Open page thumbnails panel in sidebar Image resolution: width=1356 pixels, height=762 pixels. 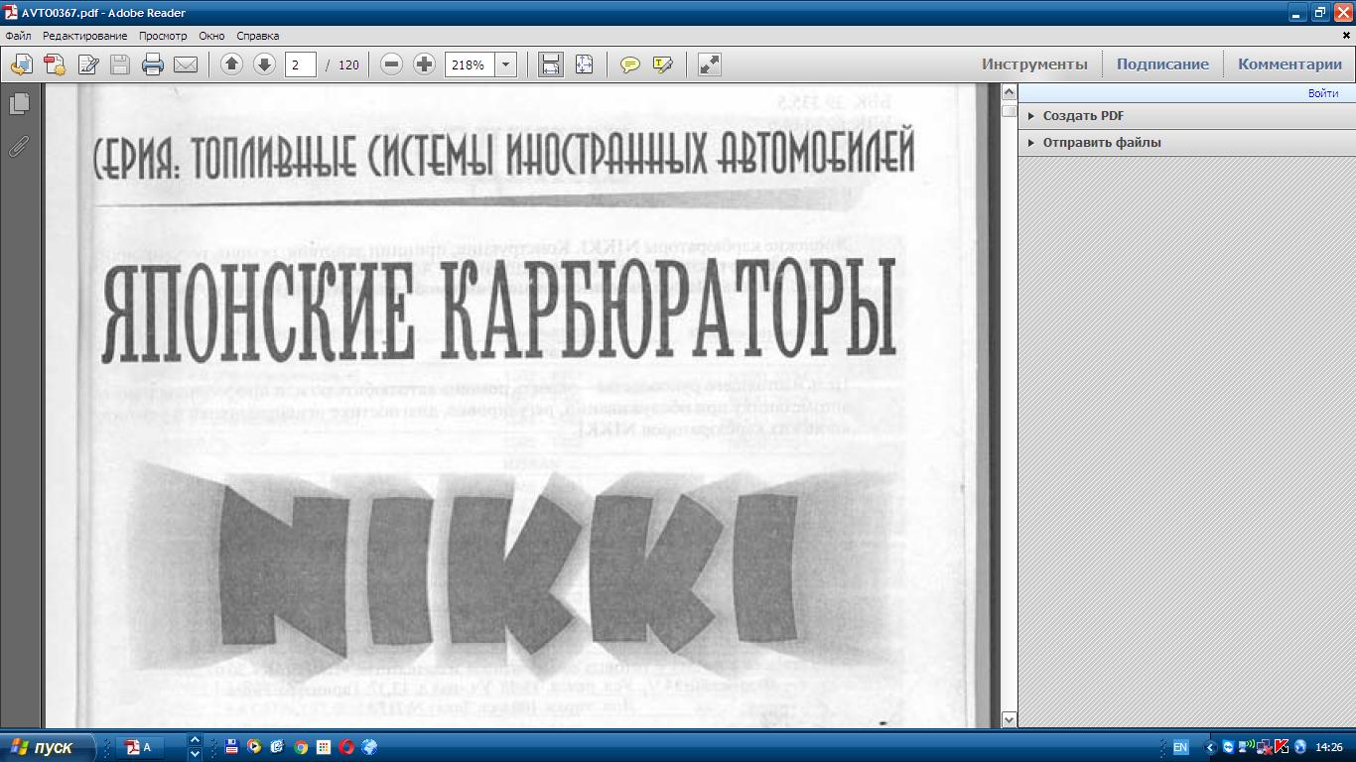click(19, 103)
